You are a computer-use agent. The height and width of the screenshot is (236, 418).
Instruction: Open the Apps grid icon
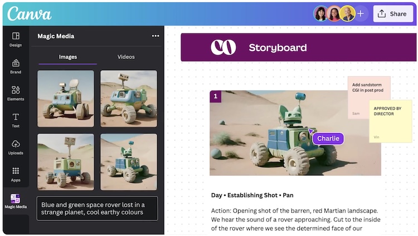16,171
